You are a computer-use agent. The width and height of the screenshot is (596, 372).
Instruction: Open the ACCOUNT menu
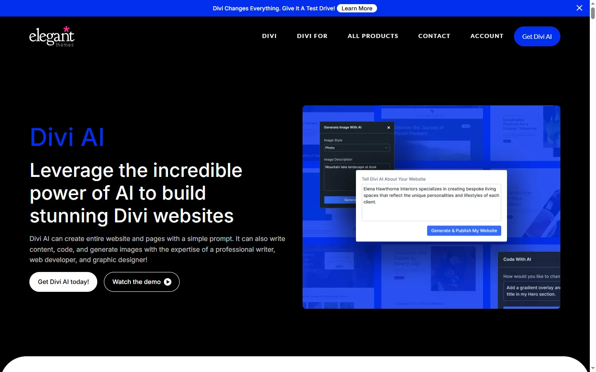click(487, 36)
